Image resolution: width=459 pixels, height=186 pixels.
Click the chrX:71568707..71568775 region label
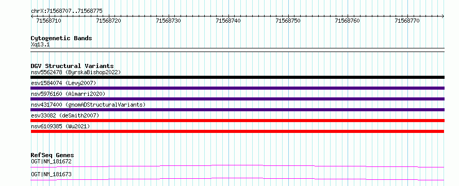pyautogui.click(x=67, y=11)
